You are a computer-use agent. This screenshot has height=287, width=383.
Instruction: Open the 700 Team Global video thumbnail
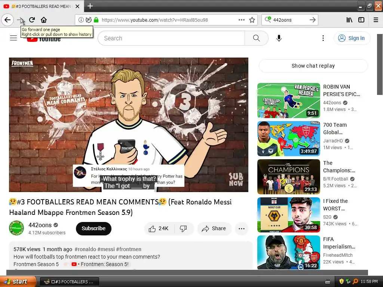(x=289, y=138)
